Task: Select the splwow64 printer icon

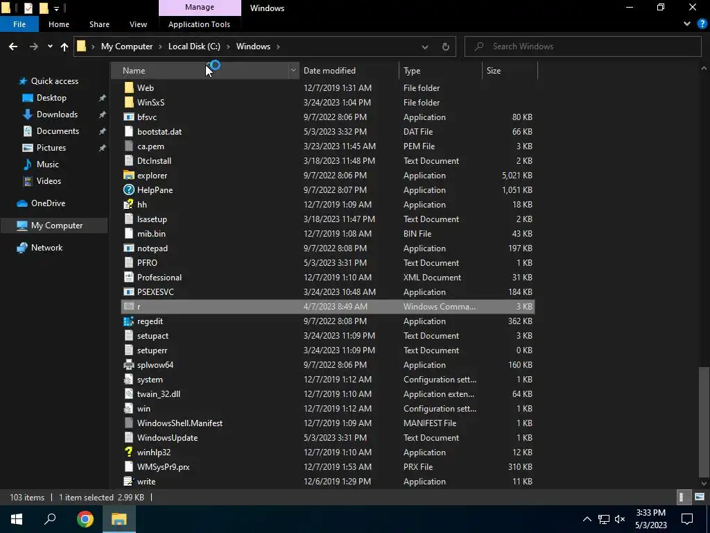Action: click(128, 365)
